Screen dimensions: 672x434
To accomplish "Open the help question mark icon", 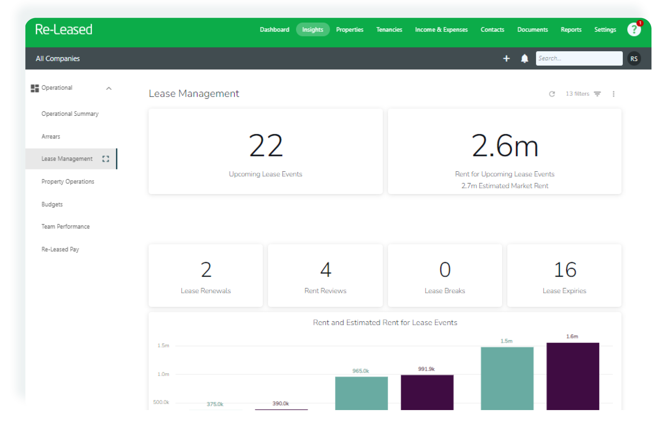I will pos(634,29).
